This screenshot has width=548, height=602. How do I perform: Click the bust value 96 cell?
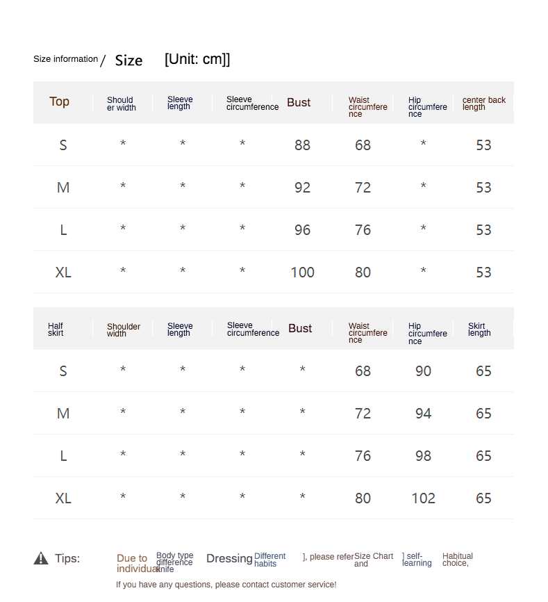pyautogui.click(x=302, y=230)
